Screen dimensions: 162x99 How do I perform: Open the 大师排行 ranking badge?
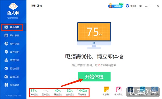[x=116, y=6]
